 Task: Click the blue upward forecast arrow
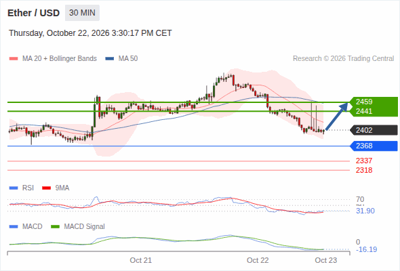337,117
